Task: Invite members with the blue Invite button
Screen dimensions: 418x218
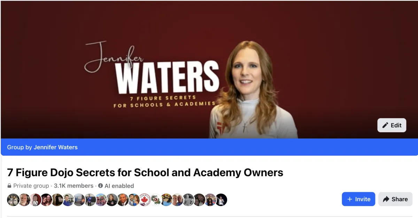Action: pyautogui.click(x=358, y=199)
